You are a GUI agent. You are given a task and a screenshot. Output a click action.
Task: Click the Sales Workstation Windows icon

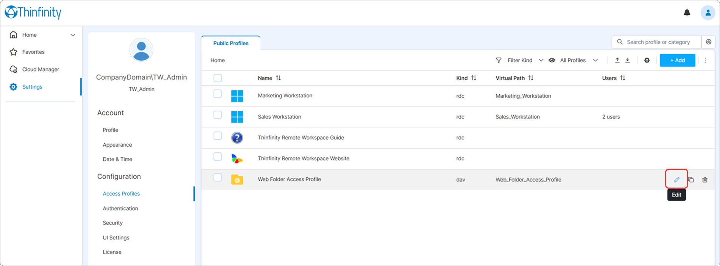click(x=237, y=117)
